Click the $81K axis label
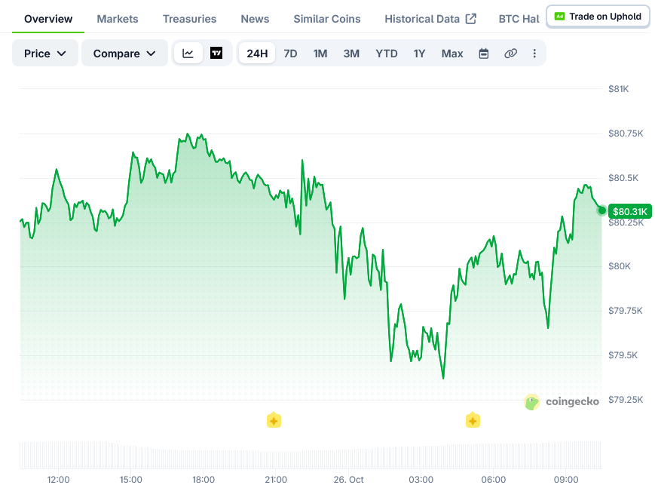Screen dimensions: 655x485 [618, 89]
